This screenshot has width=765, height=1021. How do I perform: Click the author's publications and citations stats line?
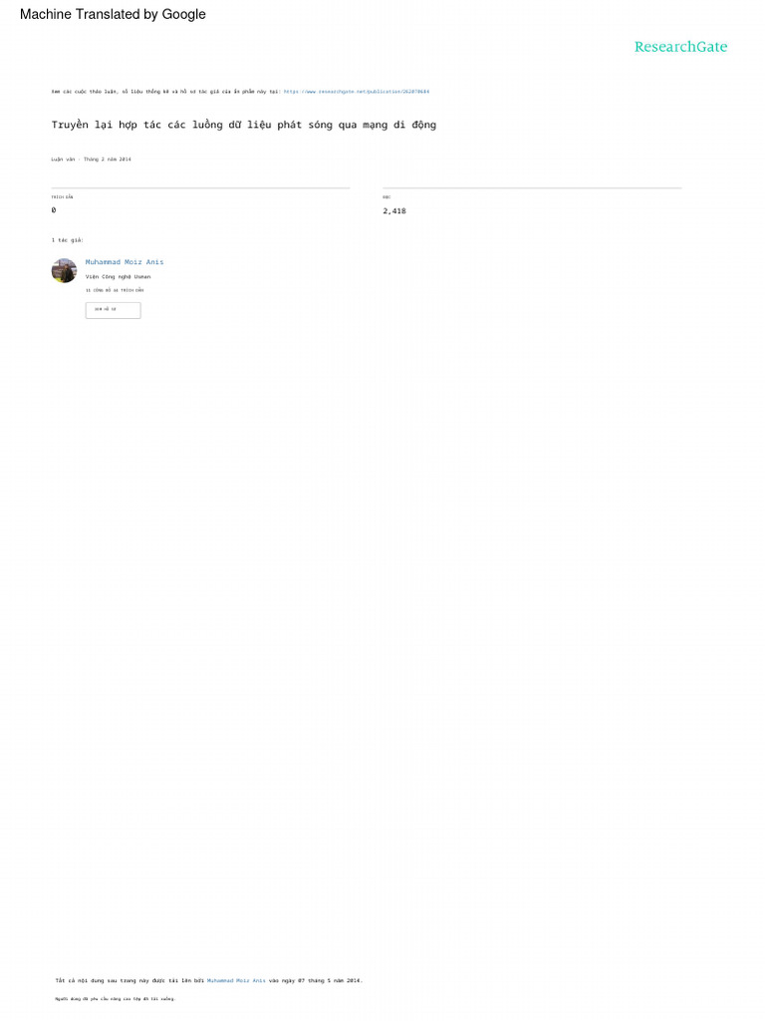coord(115,290)
